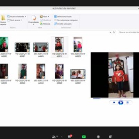This screenshot has width=139, height=139.
Task: Open the address bar history dropdown
Action: pos(110,32)
